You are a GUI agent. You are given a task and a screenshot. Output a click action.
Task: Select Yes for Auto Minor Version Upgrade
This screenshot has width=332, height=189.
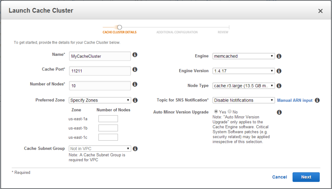[216, 111]
